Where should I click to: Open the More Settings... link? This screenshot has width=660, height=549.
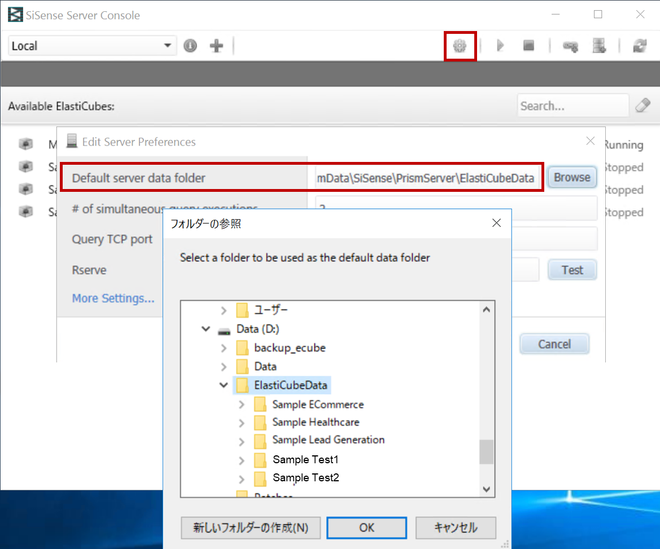[x=113, y=298]
